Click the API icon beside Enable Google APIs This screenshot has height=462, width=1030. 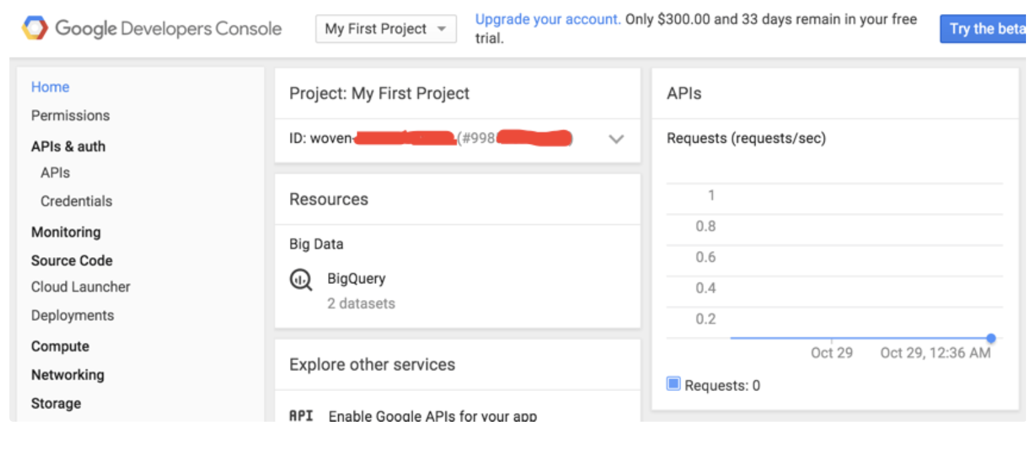(x=301, y=416)
